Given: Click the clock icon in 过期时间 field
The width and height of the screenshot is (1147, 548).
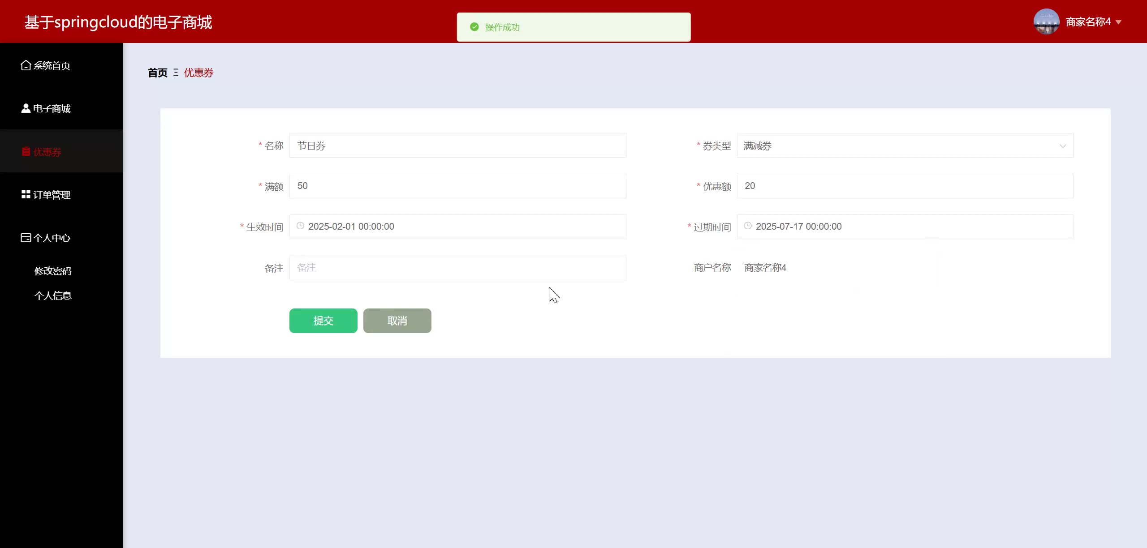Looking at the screenshot, I should click(748, 226).
